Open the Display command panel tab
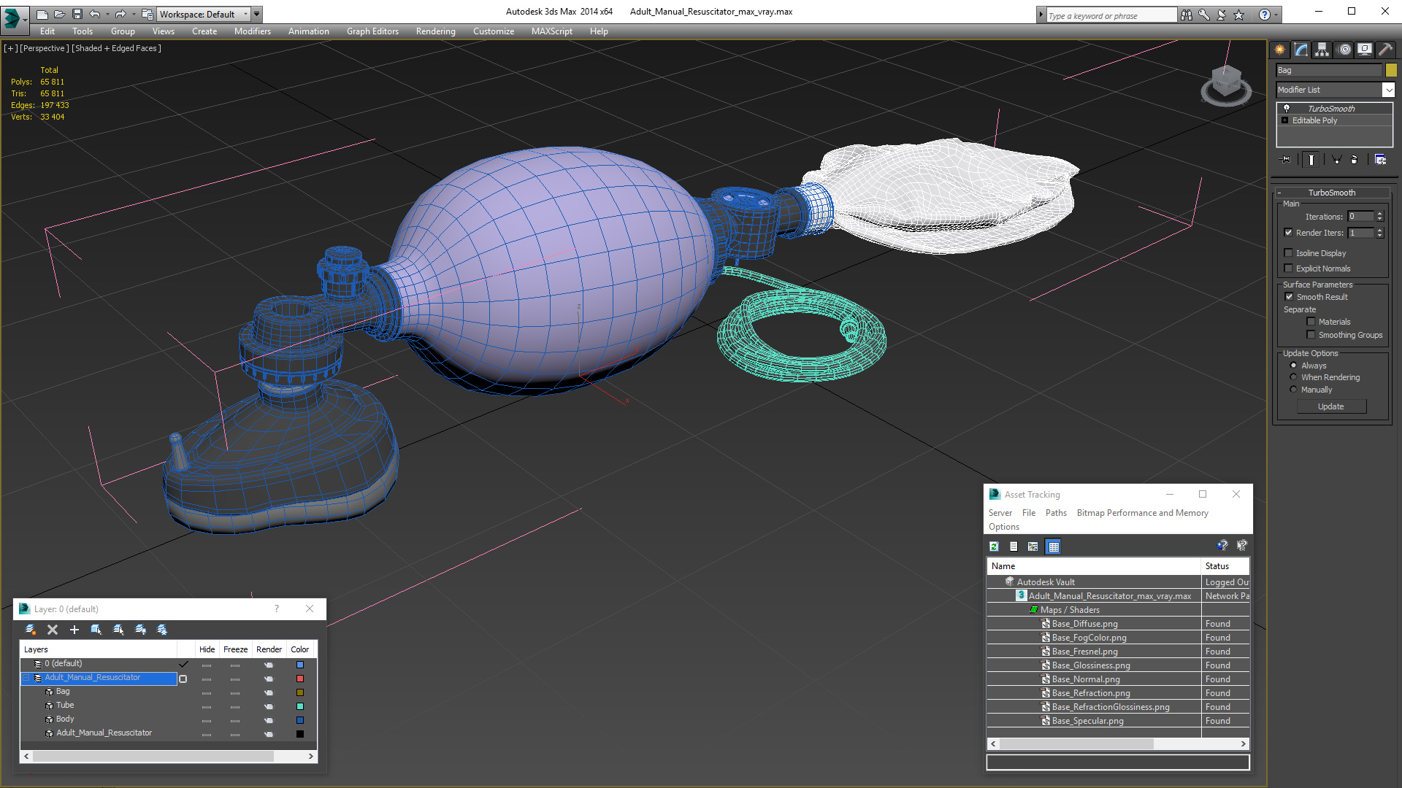The image size is (1402, 788). pyautogui.click(x=1364, y=50)
